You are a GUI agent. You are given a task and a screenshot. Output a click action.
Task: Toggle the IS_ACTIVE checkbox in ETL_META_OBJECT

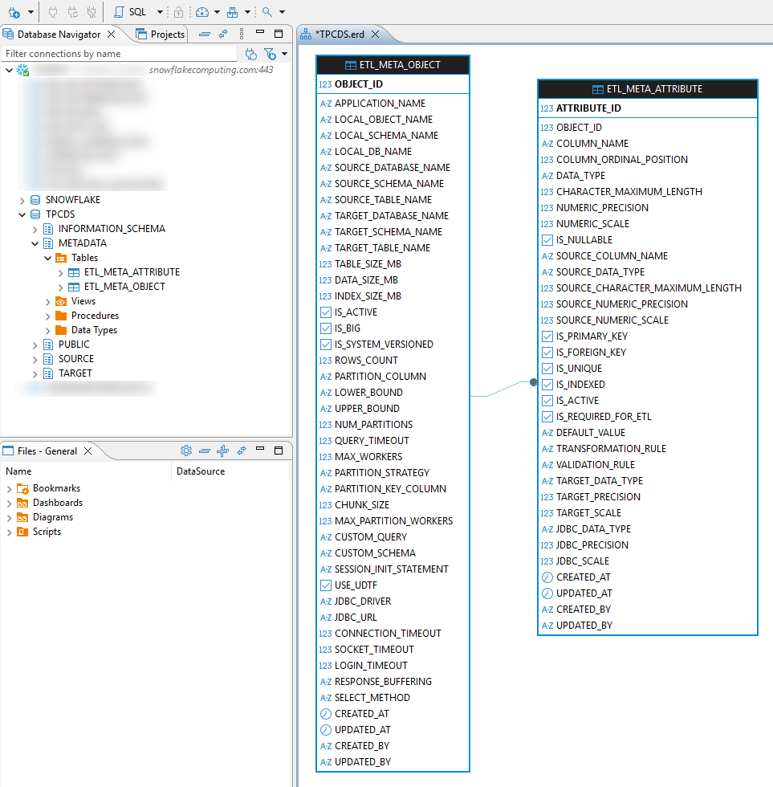[325, 312]
